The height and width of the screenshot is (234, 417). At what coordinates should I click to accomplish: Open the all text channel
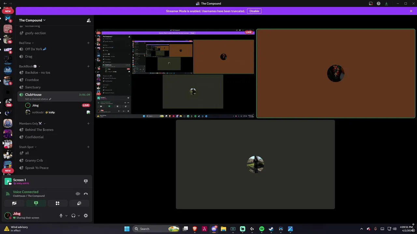(54, 153)
